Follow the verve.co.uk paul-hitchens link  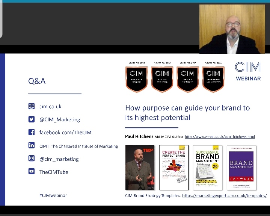point(220,137)
